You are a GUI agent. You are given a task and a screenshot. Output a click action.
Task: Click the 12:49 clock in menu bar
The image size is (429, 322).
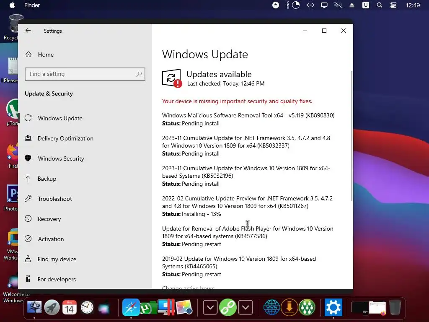click(413, 5)
